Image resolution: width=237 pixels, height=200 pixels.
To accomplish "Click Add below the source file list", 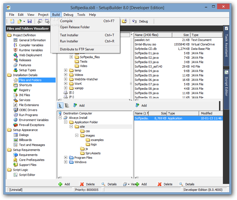I will tap(141, 106).
